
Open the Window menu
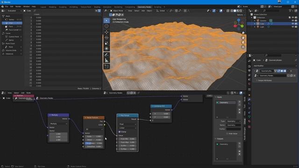click(26, 7)
